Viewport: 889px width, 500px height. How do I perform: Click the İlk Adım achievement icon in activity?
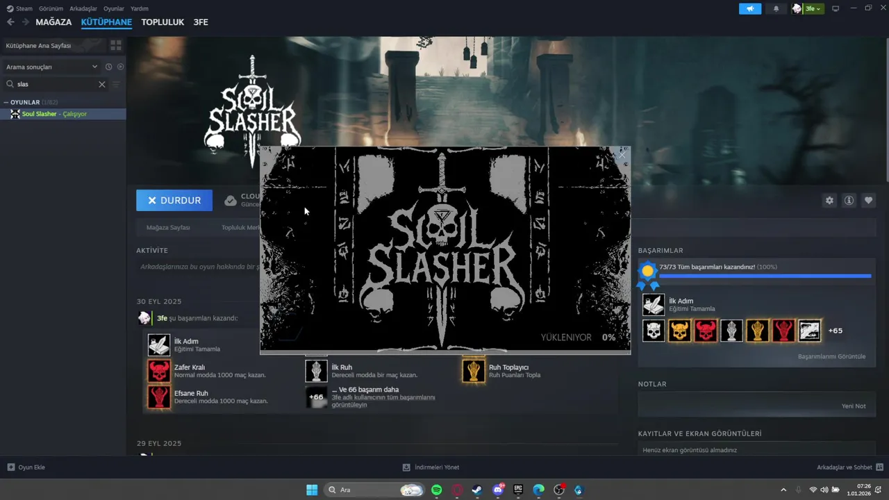click(159, 345)
